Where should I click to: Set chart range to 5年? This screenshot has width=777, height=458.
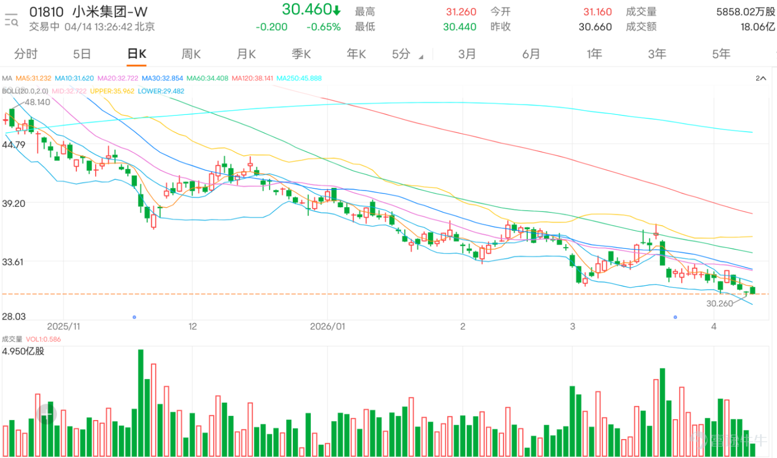pyautogui.click(x=721, y=54)
